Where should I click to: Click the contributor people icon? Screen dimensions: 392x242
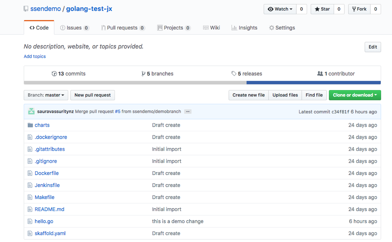(320, 74)
